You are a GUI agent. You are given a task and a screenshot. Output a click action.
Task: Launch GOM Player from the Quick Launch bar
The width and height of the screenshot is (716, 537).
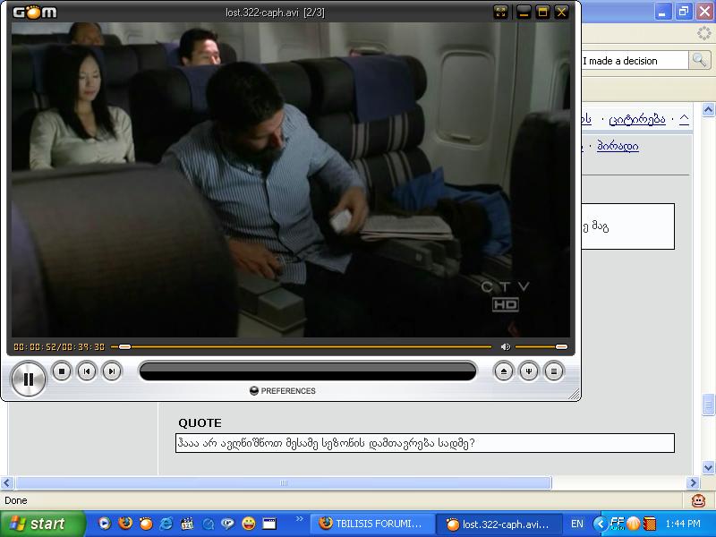[x=146, y=524]
